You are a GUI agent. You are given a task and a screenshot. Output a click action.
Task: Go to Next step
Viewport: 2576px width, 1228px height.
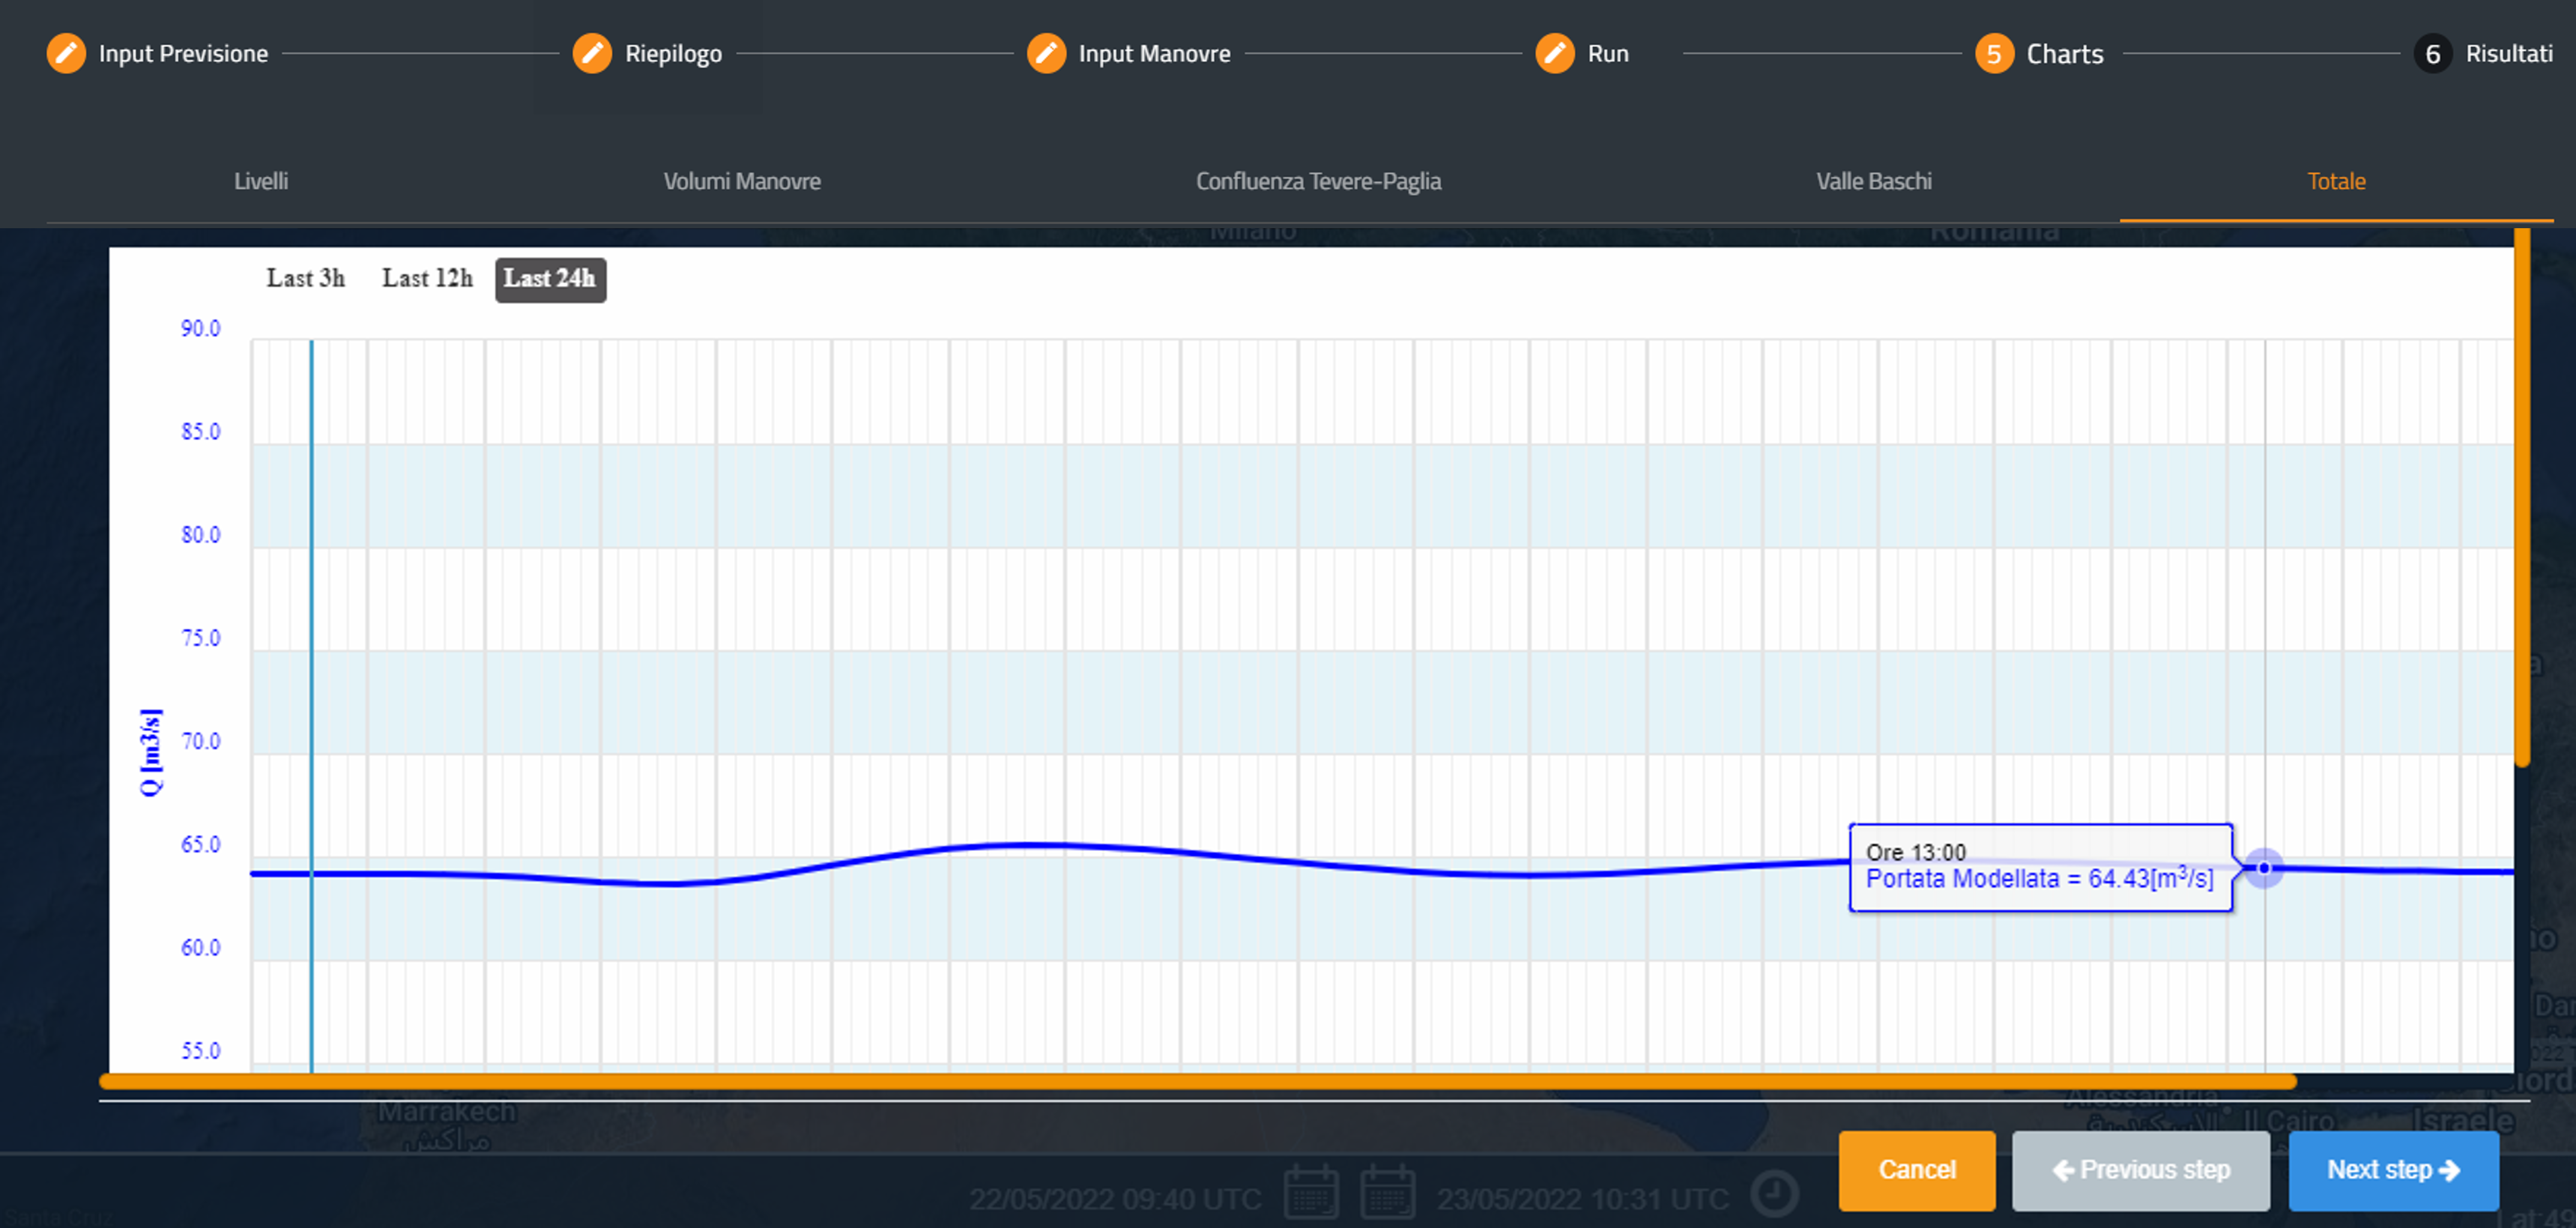(2393, 1169)
